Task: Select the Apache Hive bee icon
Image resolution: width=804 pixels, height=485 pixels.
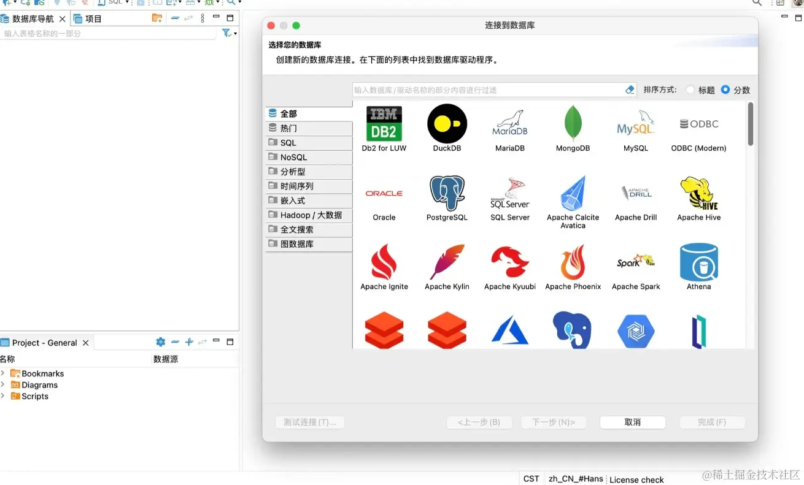Action: [x=698, y=193]
